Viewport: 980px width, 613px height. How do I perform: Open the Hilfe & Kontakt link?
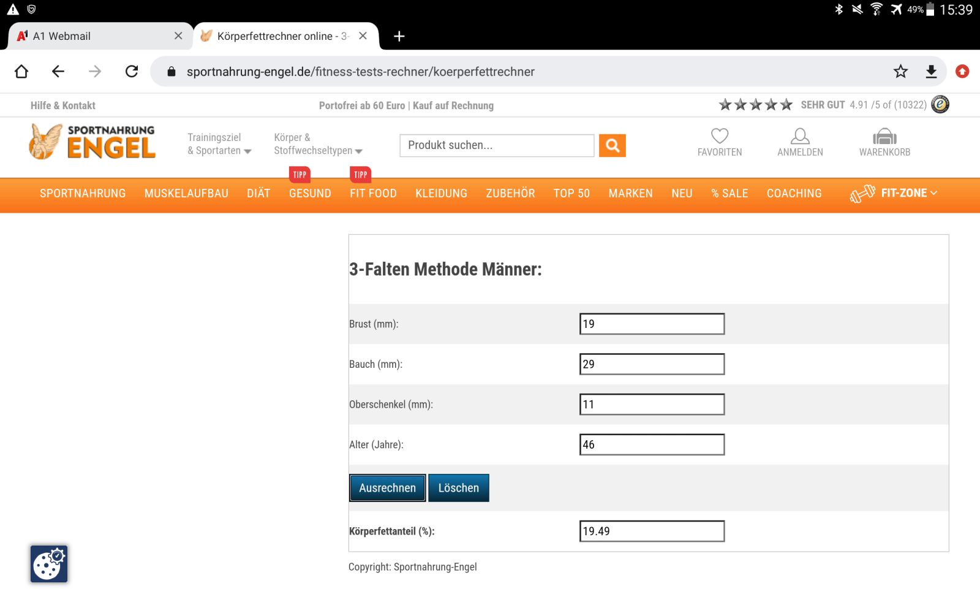[63, 105]
